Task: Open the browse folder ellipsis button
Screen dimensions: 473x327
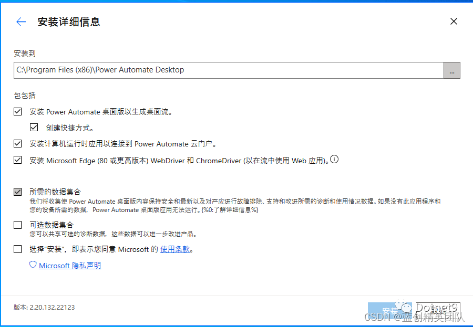Action: [452, 70]
